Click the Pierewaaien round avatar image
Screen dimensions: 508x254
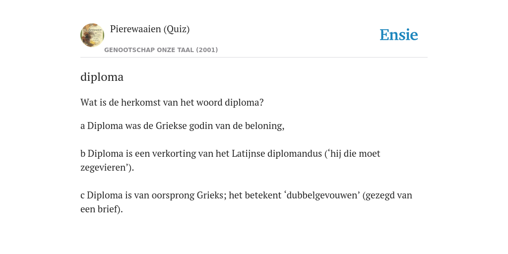92,35
